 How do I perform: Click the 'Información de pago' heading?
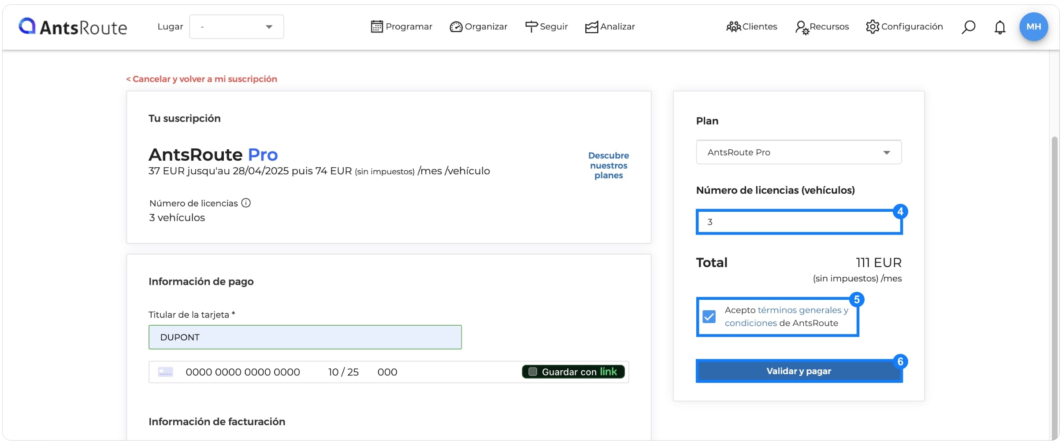point(201,282)
